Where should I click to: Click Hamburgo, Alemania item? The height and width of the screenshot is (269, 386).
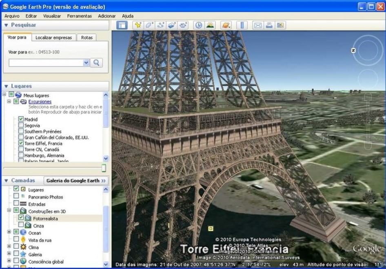point(44,155)
